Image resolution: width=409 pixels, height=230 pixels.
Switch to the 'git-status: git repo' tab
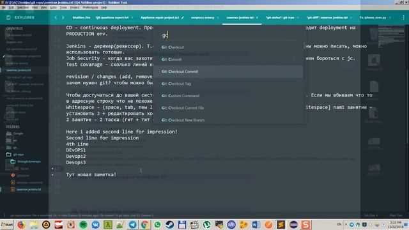tap(280, 17)
